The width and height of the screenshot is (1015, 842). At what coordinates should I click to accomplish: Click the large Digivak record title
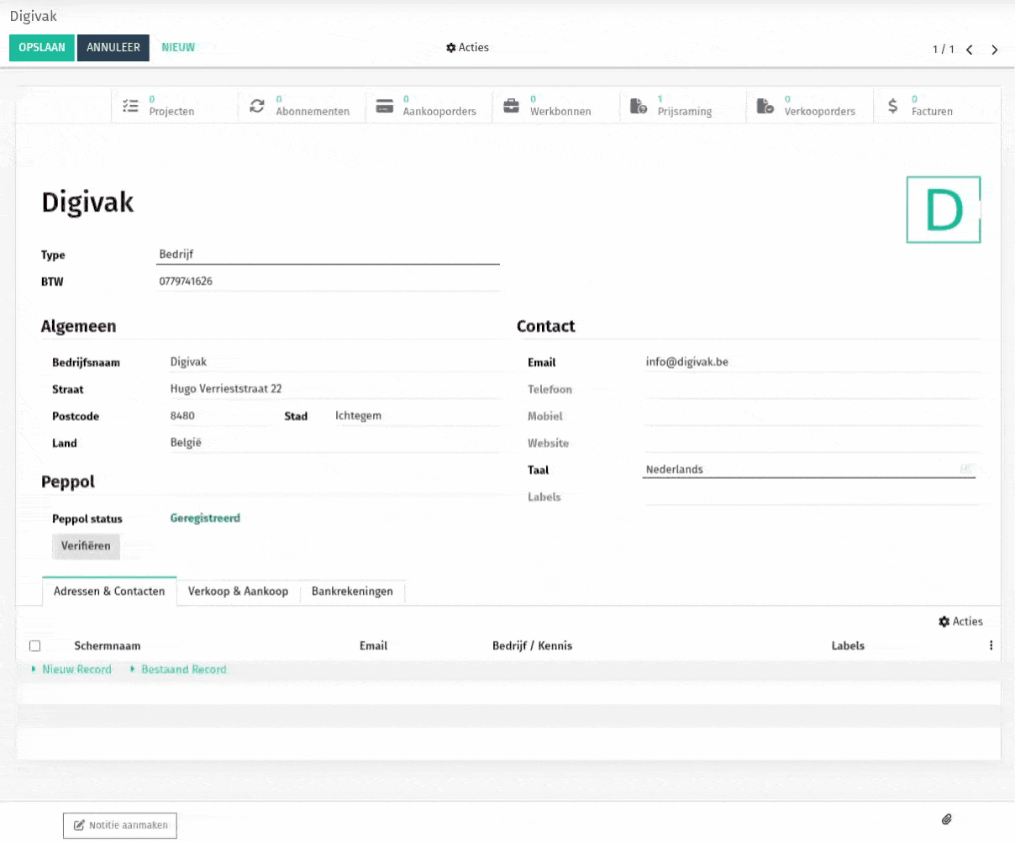(x=87, y=203)
